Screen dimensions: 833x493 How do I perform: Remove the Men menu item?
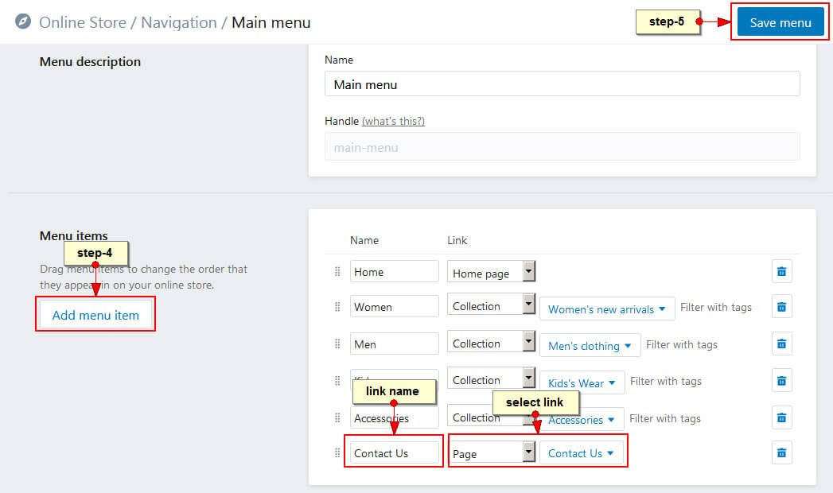point(780,344)
